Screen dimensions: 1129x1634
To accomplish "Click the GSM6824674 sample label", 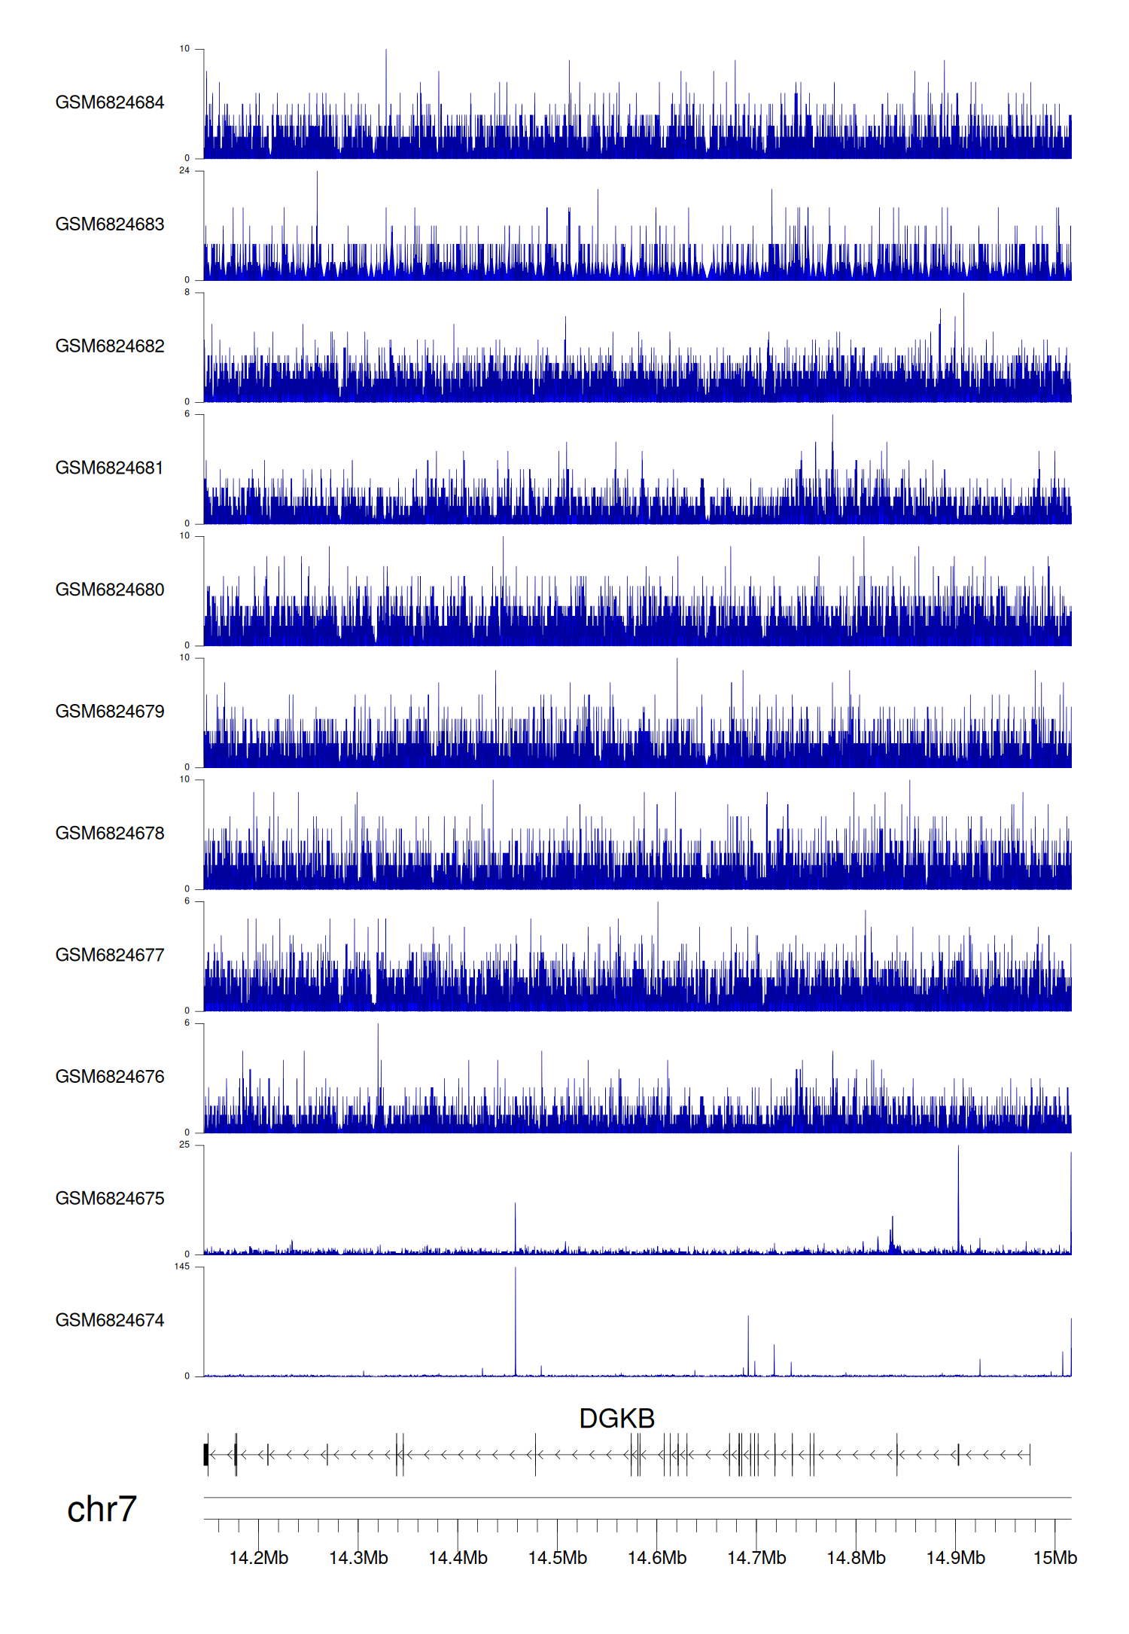I will tap(109, 1321).
